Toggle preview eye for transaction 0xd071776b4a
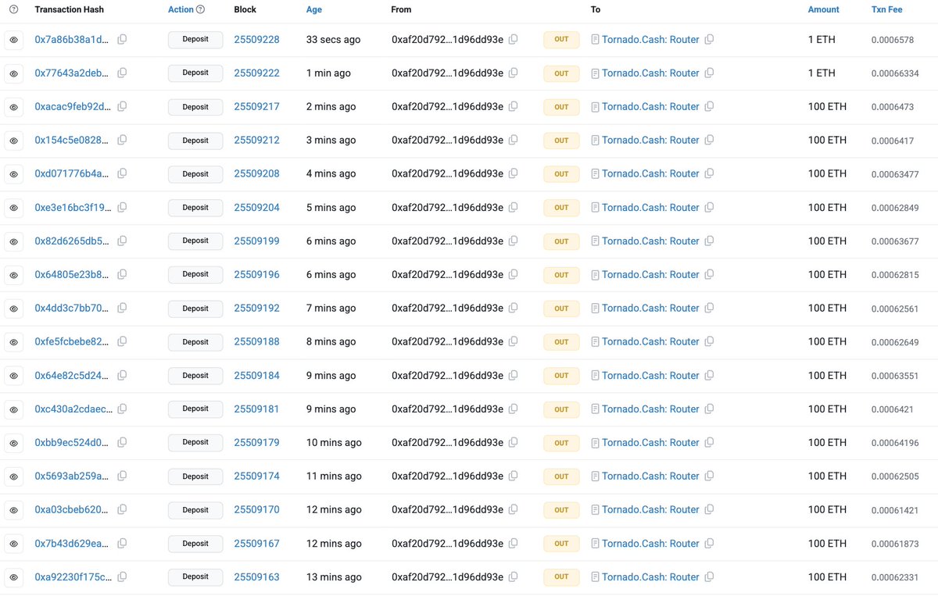Image resolution: width=938 pixels, height=596 pixels. point(13,174)
